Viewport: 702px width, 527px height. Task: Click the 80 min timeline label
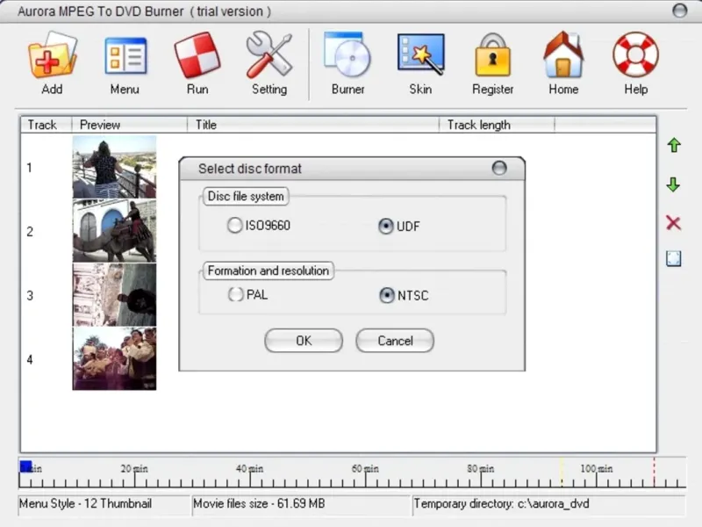pos(480,469)
